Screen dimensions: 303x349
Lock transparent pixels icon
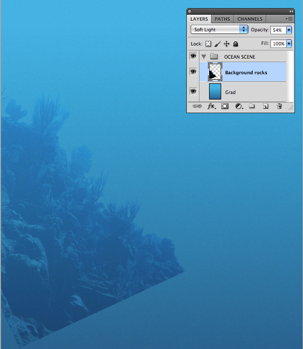pos(209,44)
